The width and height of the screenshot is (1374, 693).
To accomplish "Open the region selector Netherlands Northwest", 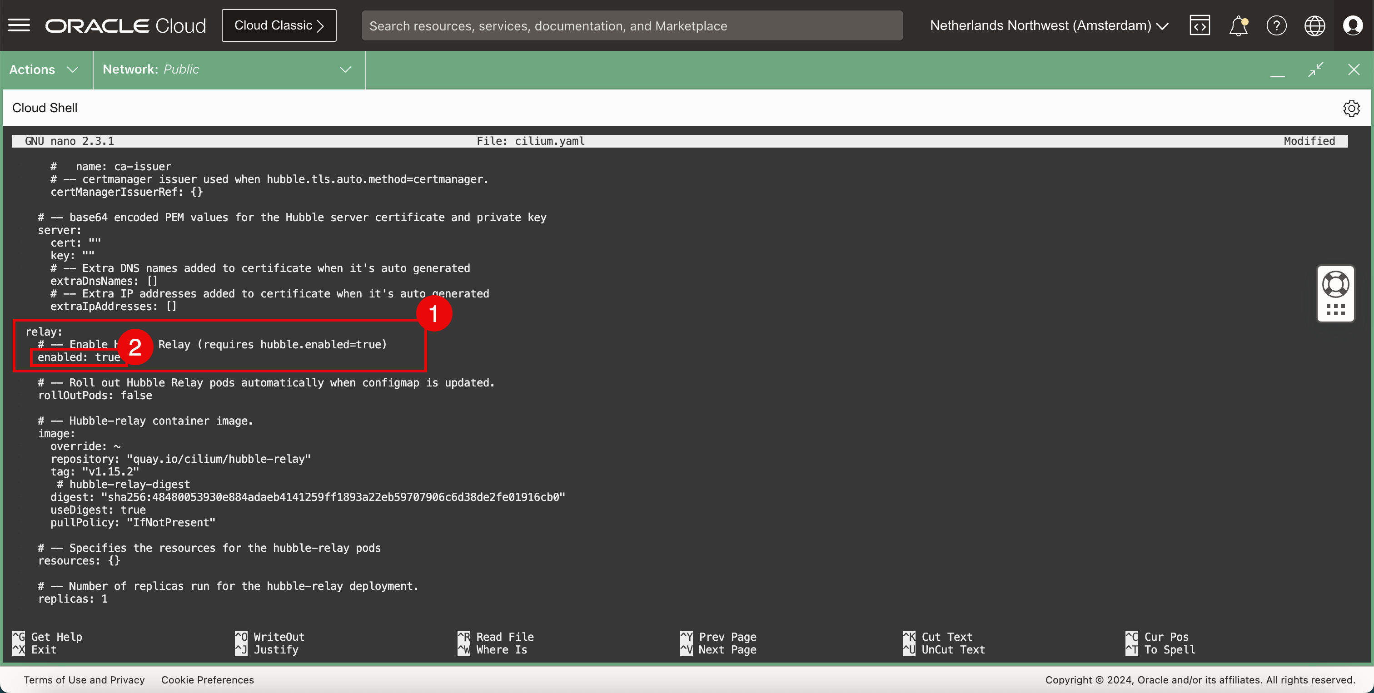I will point(1049,25).
